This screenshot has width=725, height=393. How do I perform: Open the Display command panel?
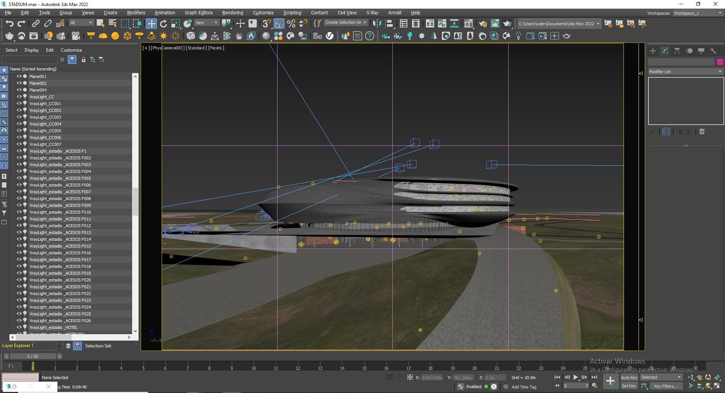[701, 50]
